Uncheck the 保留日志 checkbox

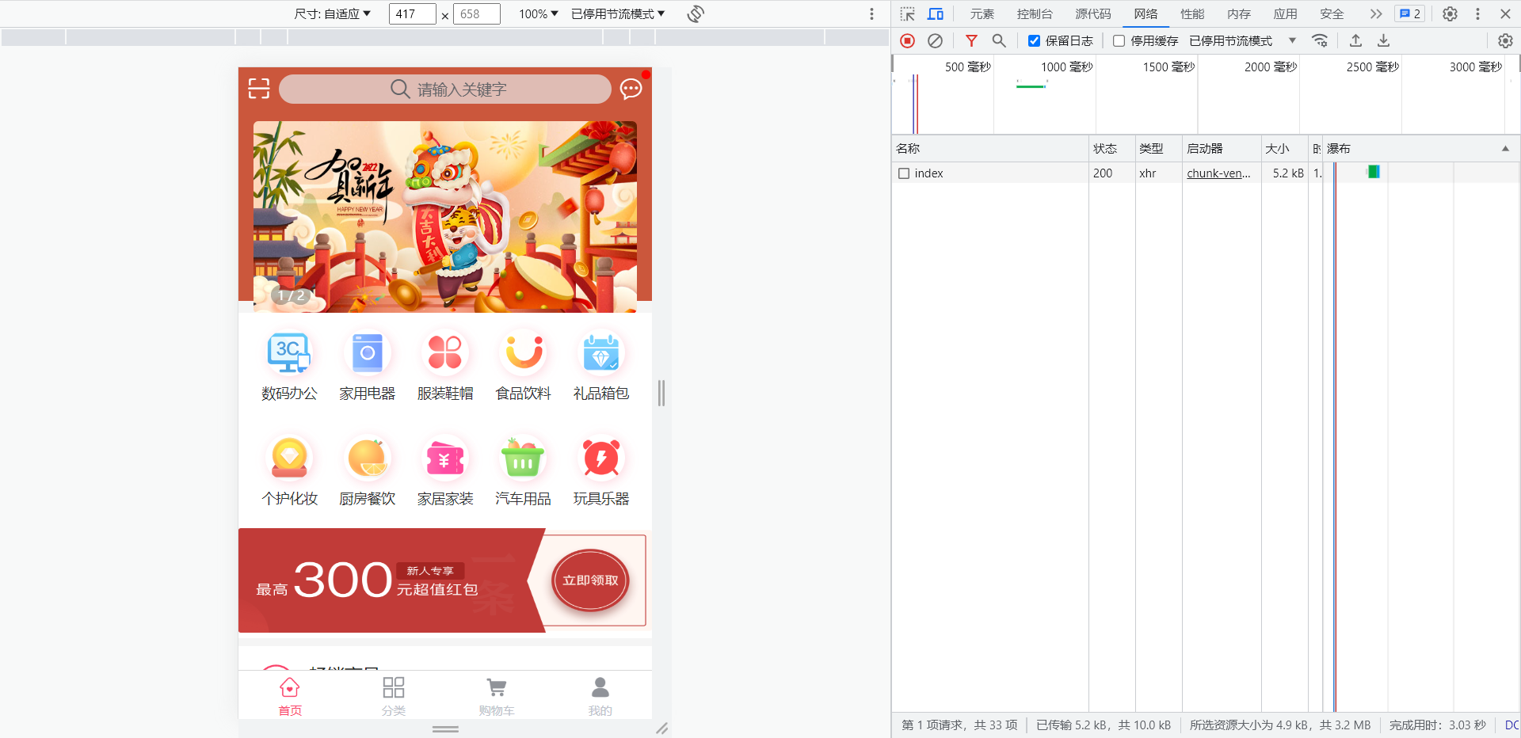[1034, 41]
